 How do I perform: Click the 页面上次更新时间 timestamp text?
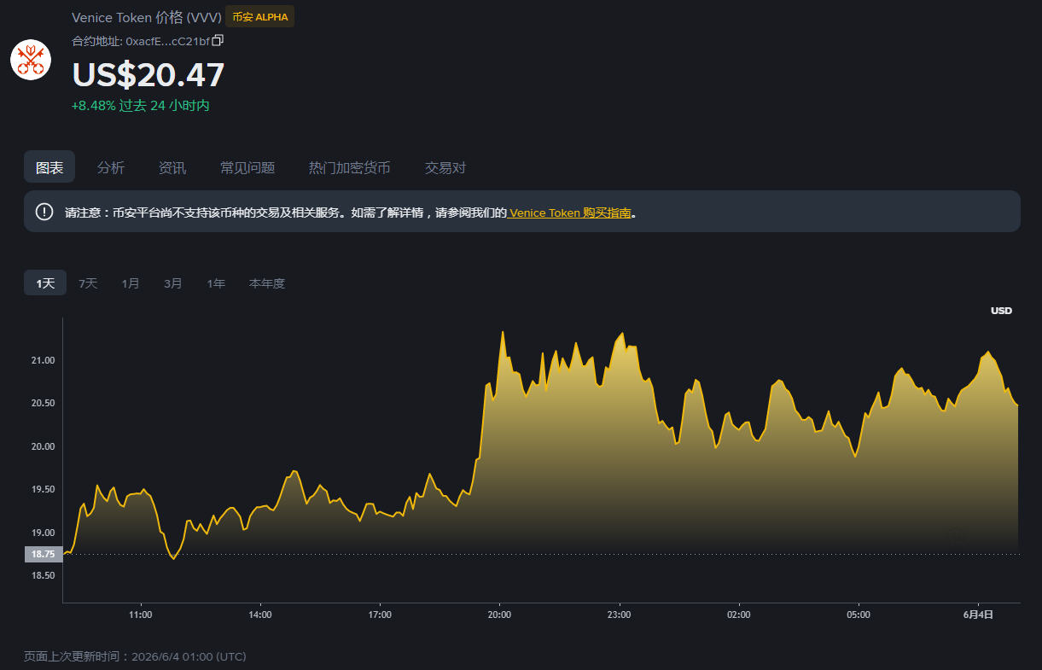coord(135,656)
